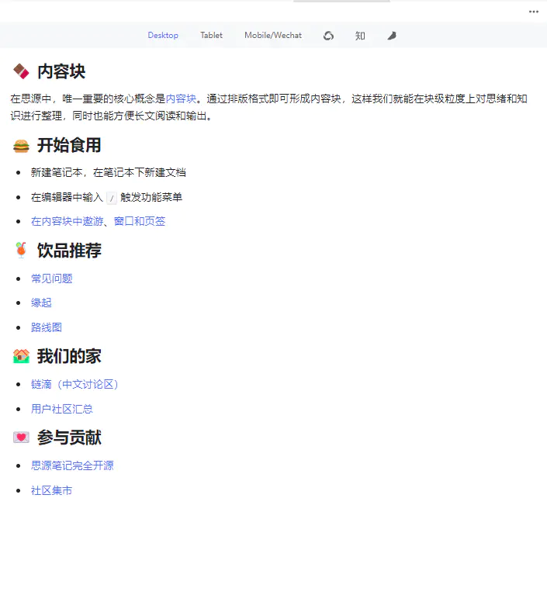Click the Zhihu 知 copy icon
This screenshot has height=602, width=547.
360,36
